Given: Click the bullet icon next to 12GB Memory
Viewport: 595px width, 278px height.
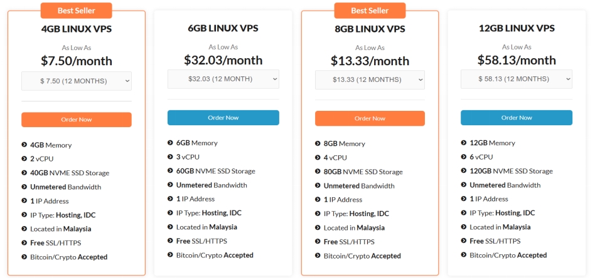Looking at the screenshot, I should [x=464, y=142].
